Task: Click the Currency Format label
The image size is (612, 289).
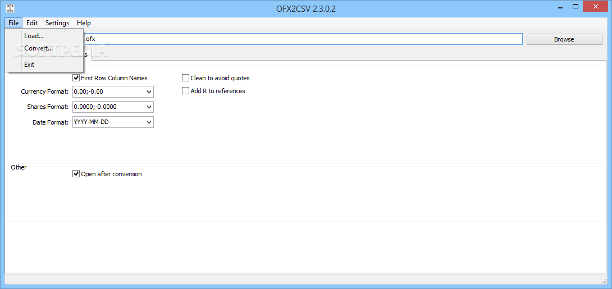Action: [x=45, y=92]
